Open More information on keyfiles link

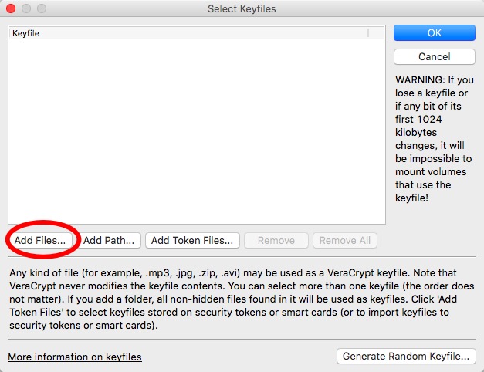(x=75, y=357)
